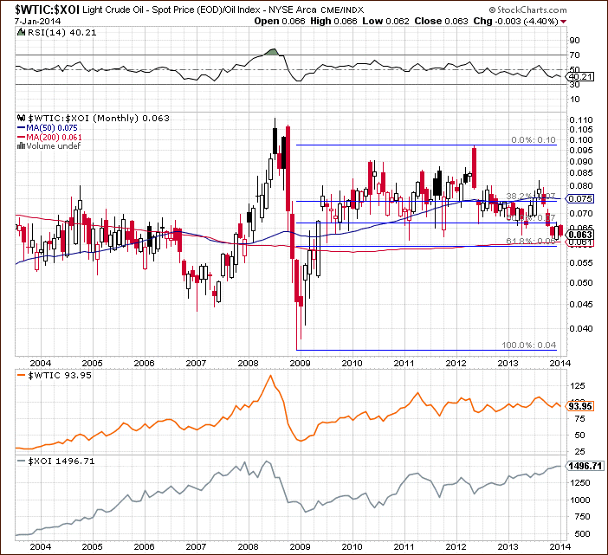Click the 0.075 MA(50) value tag
The height and width of the screenshot is (555, 608).
580,199
